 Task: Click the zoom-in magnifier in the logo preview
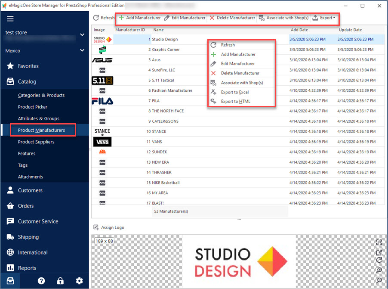[379, 270]
